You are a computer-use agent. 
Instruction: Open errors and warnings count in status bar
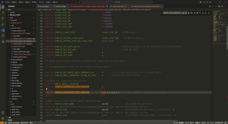[24, 123]
